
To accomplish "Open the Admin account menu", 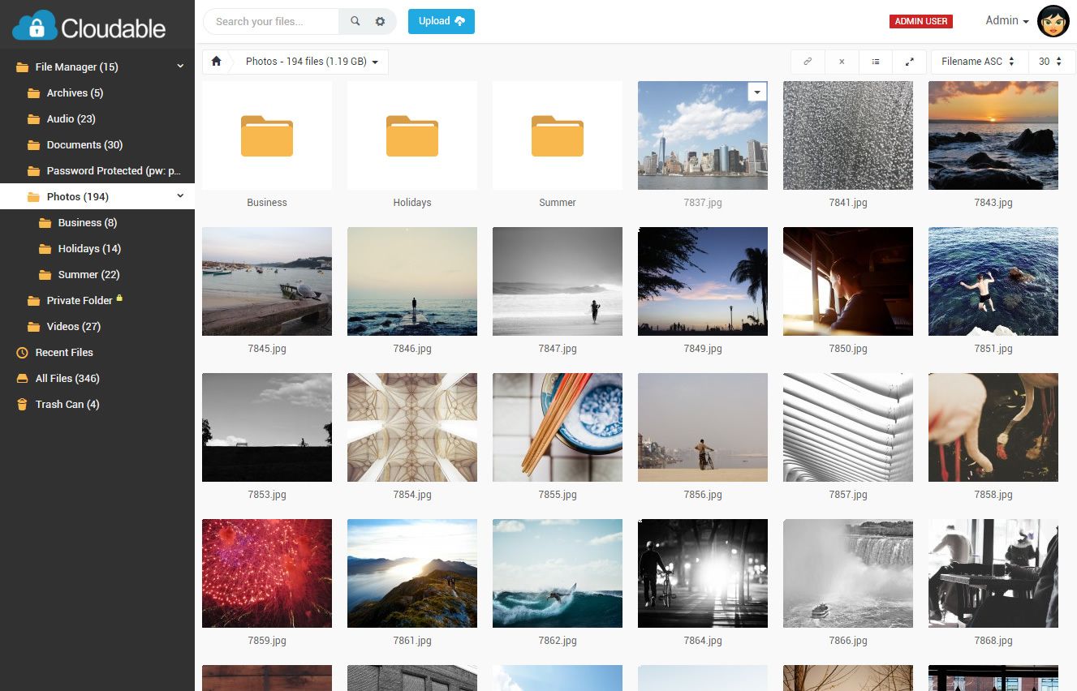I will click(1006, 21).
